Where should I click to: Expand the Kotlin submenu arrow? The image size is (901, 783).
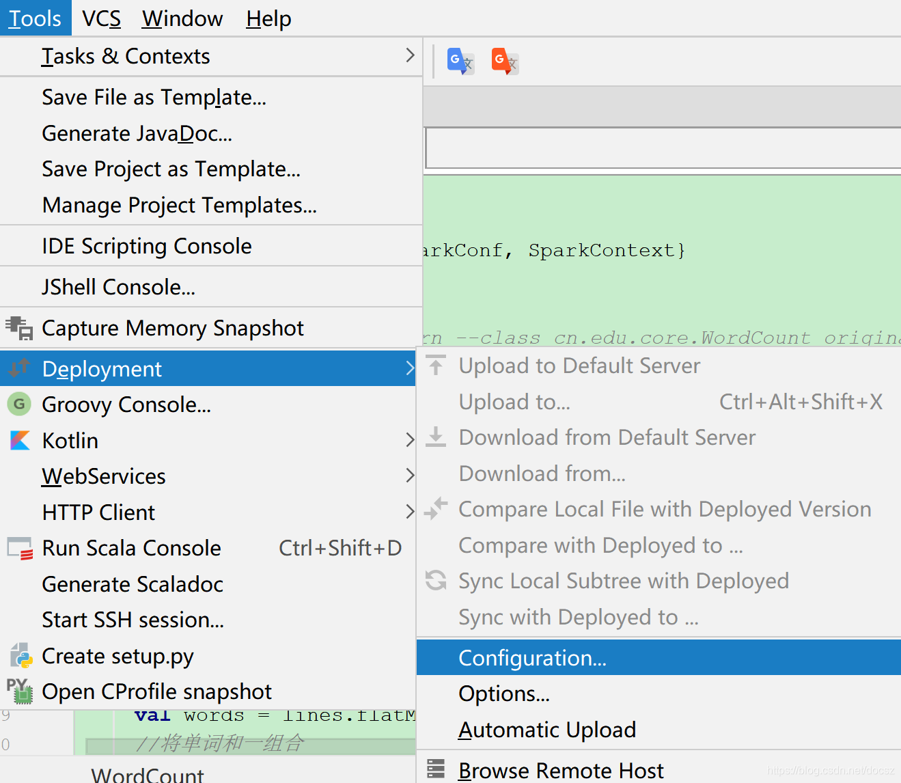(x=410, y=440)
